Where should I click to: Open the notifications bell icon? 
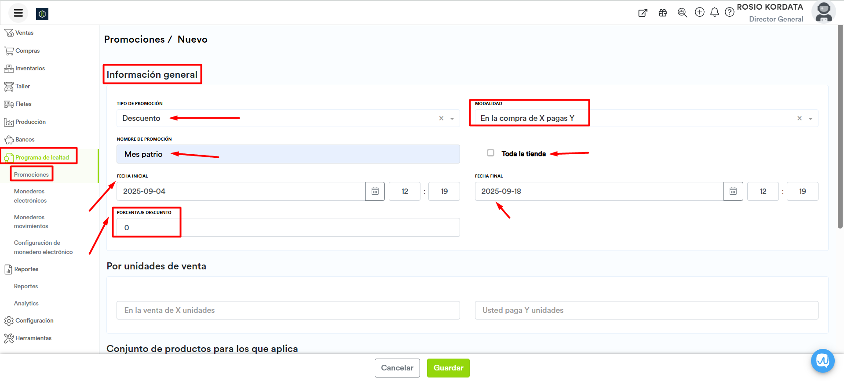[x=714, y=12]
